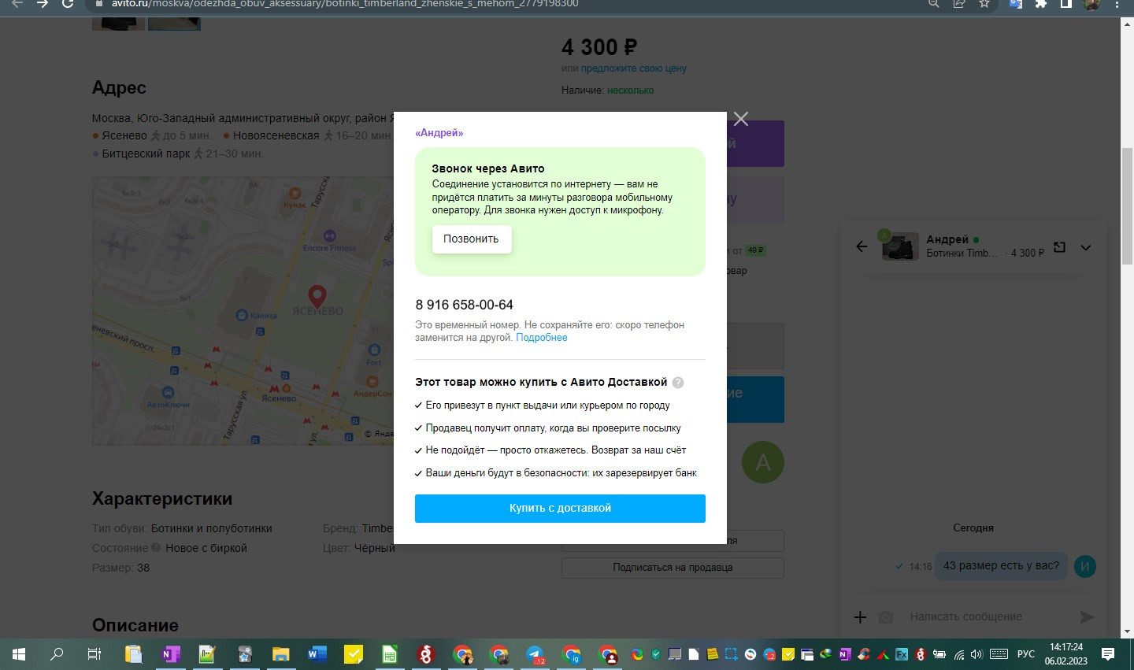Image resolution: width=1134 pixels, height=670 pixels.
Task: Open the boots thumbnail in chat header
Action: point(900,247)
